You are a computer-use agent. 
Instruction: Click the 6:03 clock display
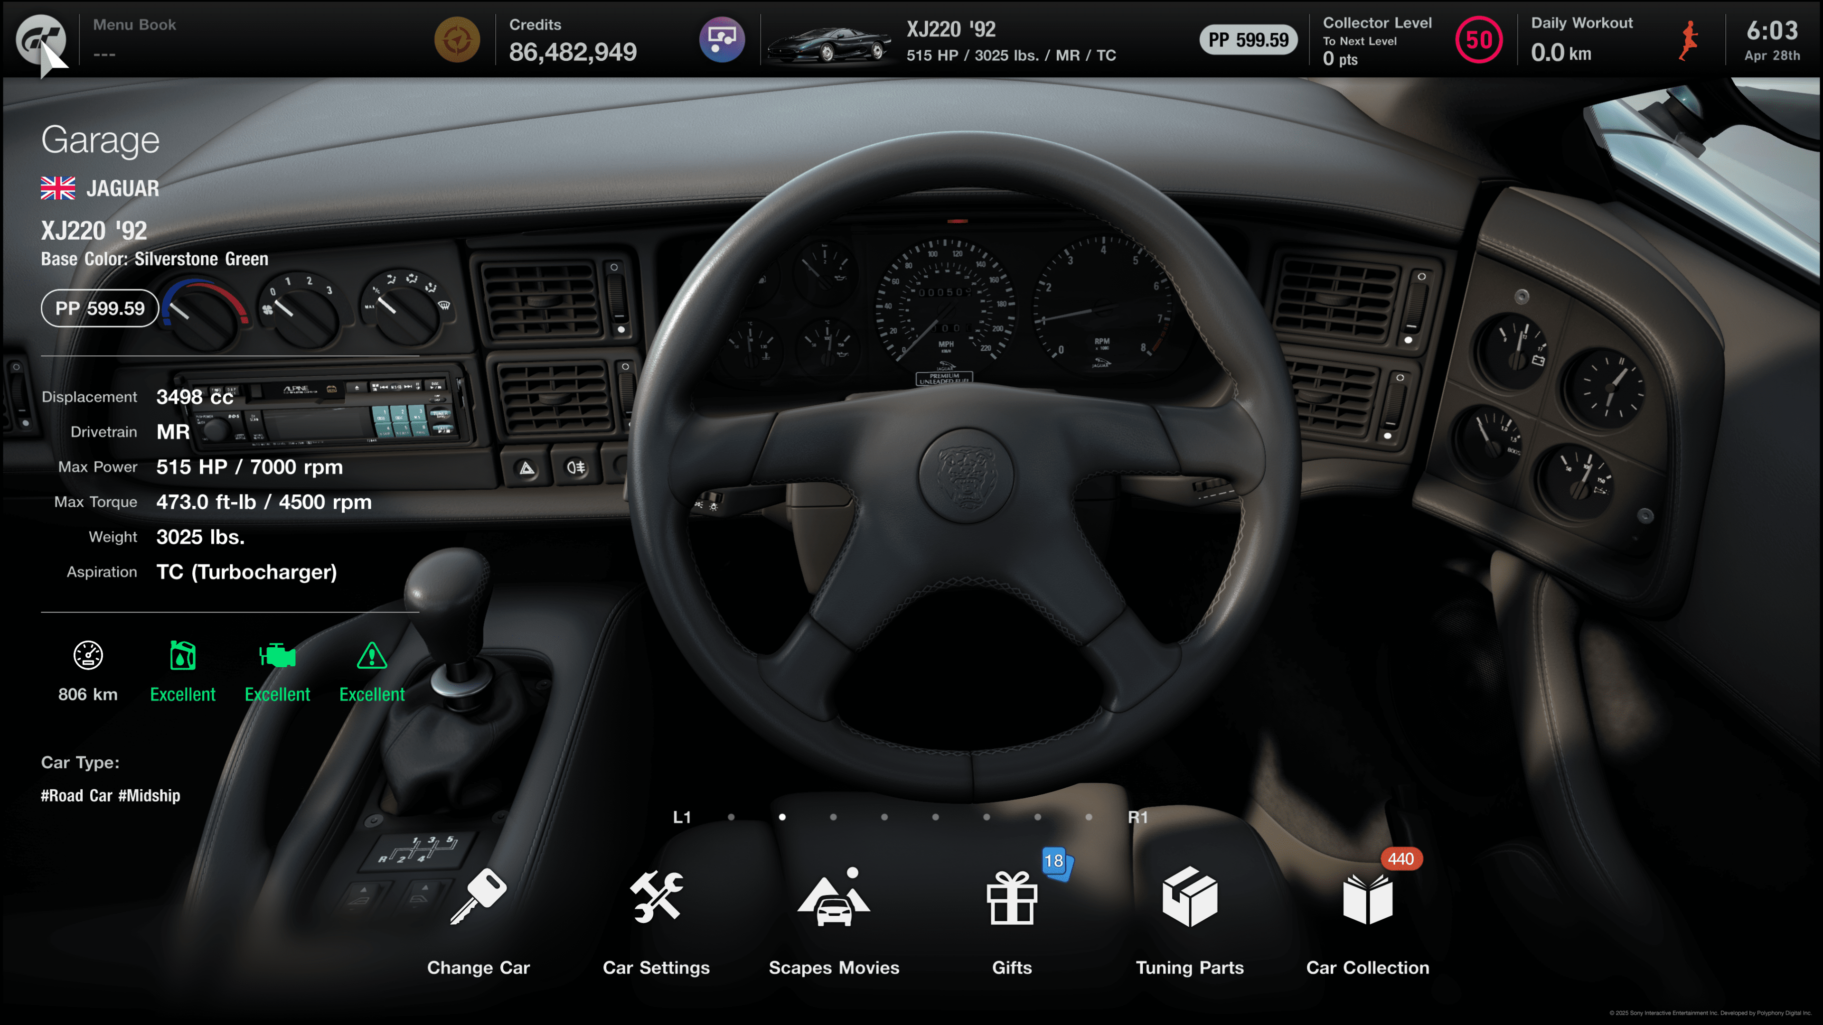1771,30
